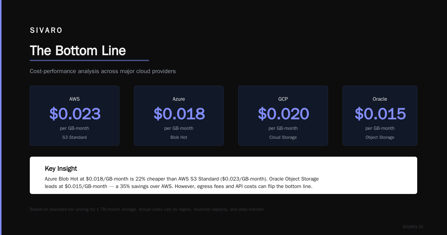
Task: Click the SIVARO brand name
Action: point(46,31)
